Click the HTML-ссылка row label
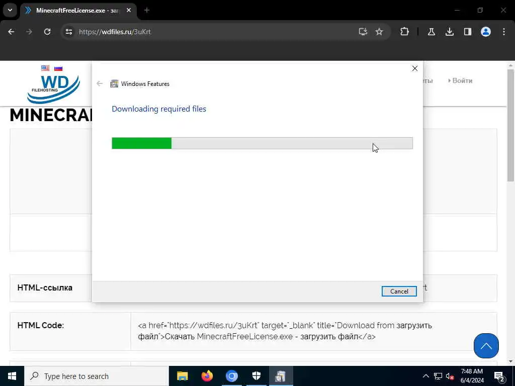This screenshot has width=515, height=386. pos(45,288)
